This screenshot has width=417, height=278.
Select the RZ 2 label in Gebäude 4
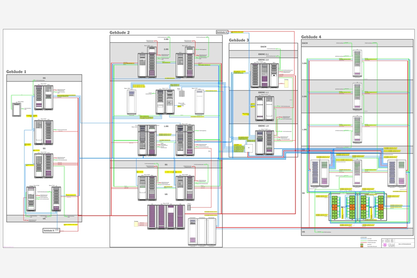pyautogui.click(x=371, y=207)
